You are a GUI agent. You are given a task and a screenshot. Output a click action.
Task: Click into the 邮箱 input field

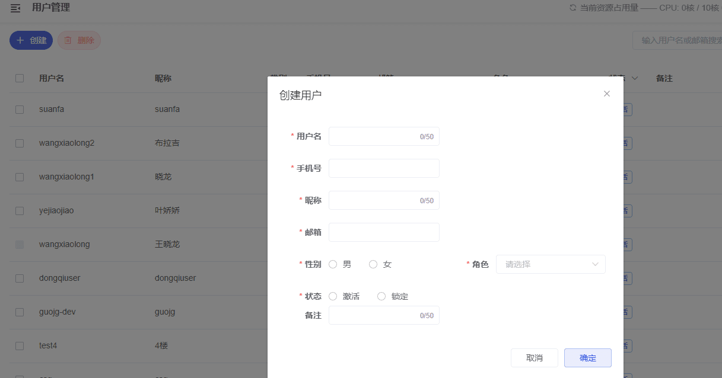tap(384, 232)
